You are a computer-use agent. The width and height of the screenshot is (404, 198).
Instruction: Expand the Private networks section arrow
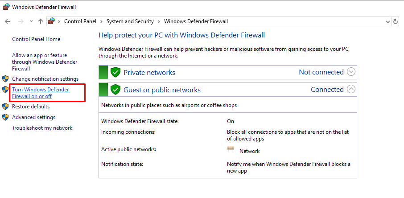tap(351, 72)
